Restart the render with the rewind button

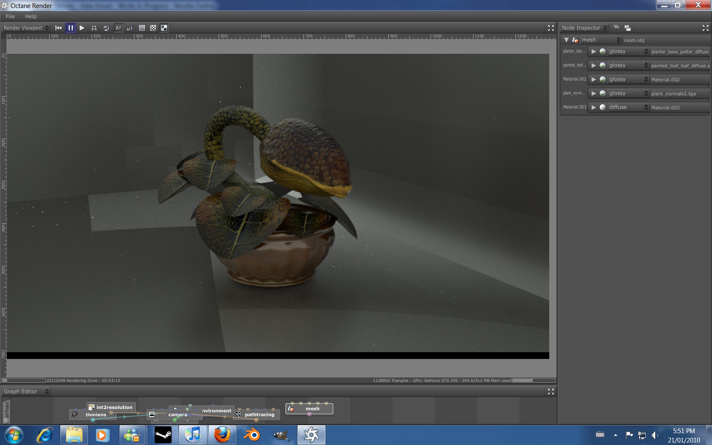click(58, 28)
